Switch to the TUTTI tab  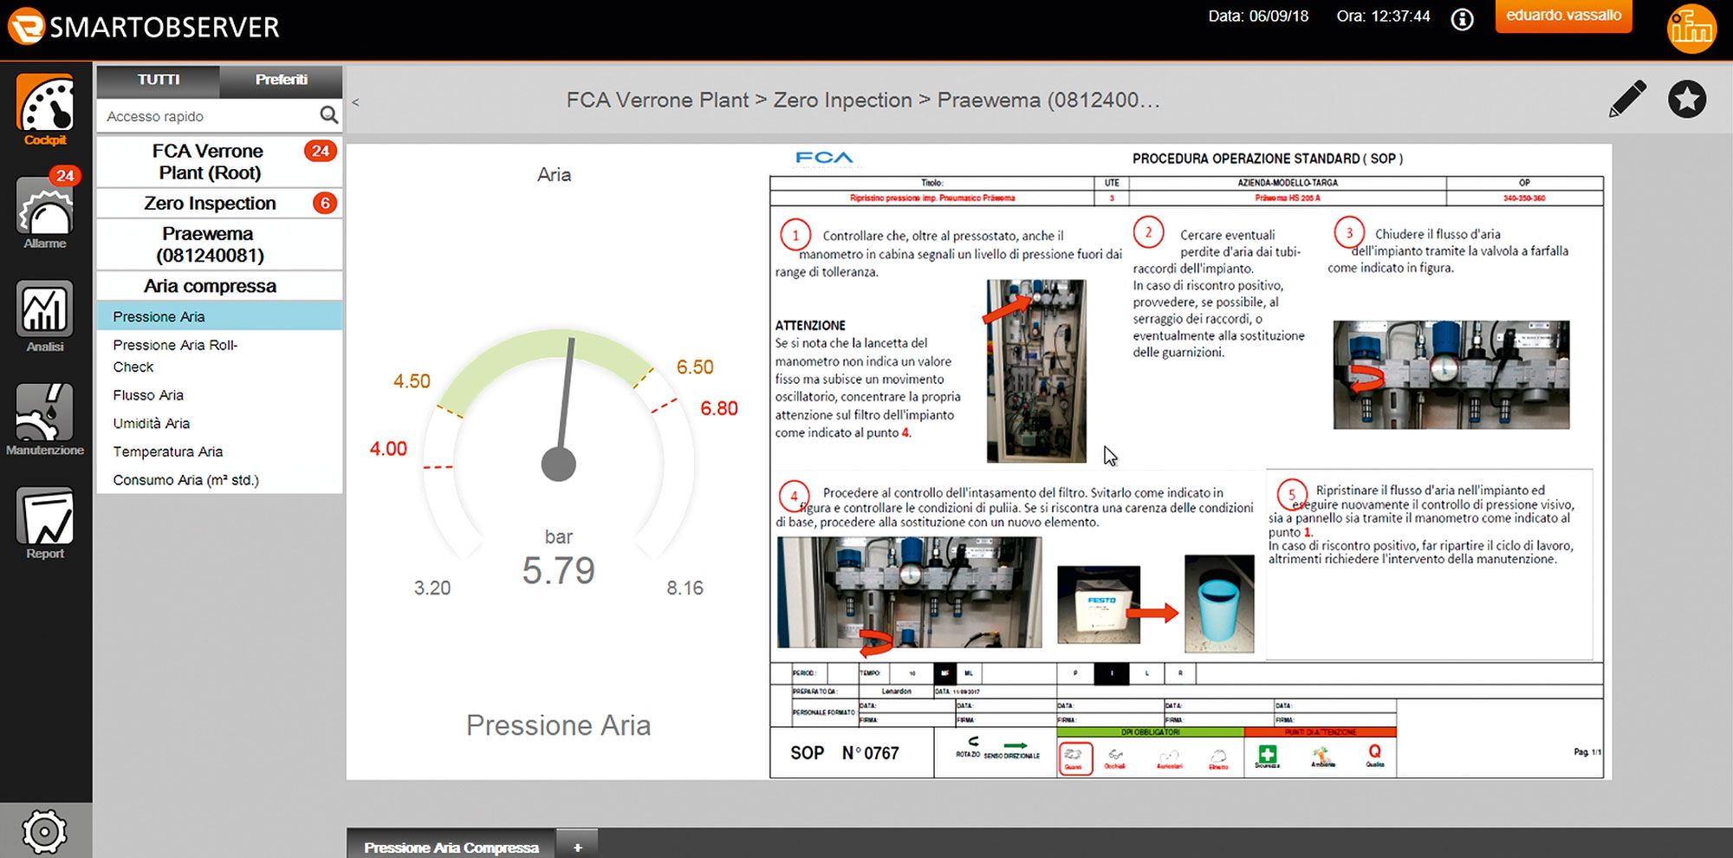158,80
